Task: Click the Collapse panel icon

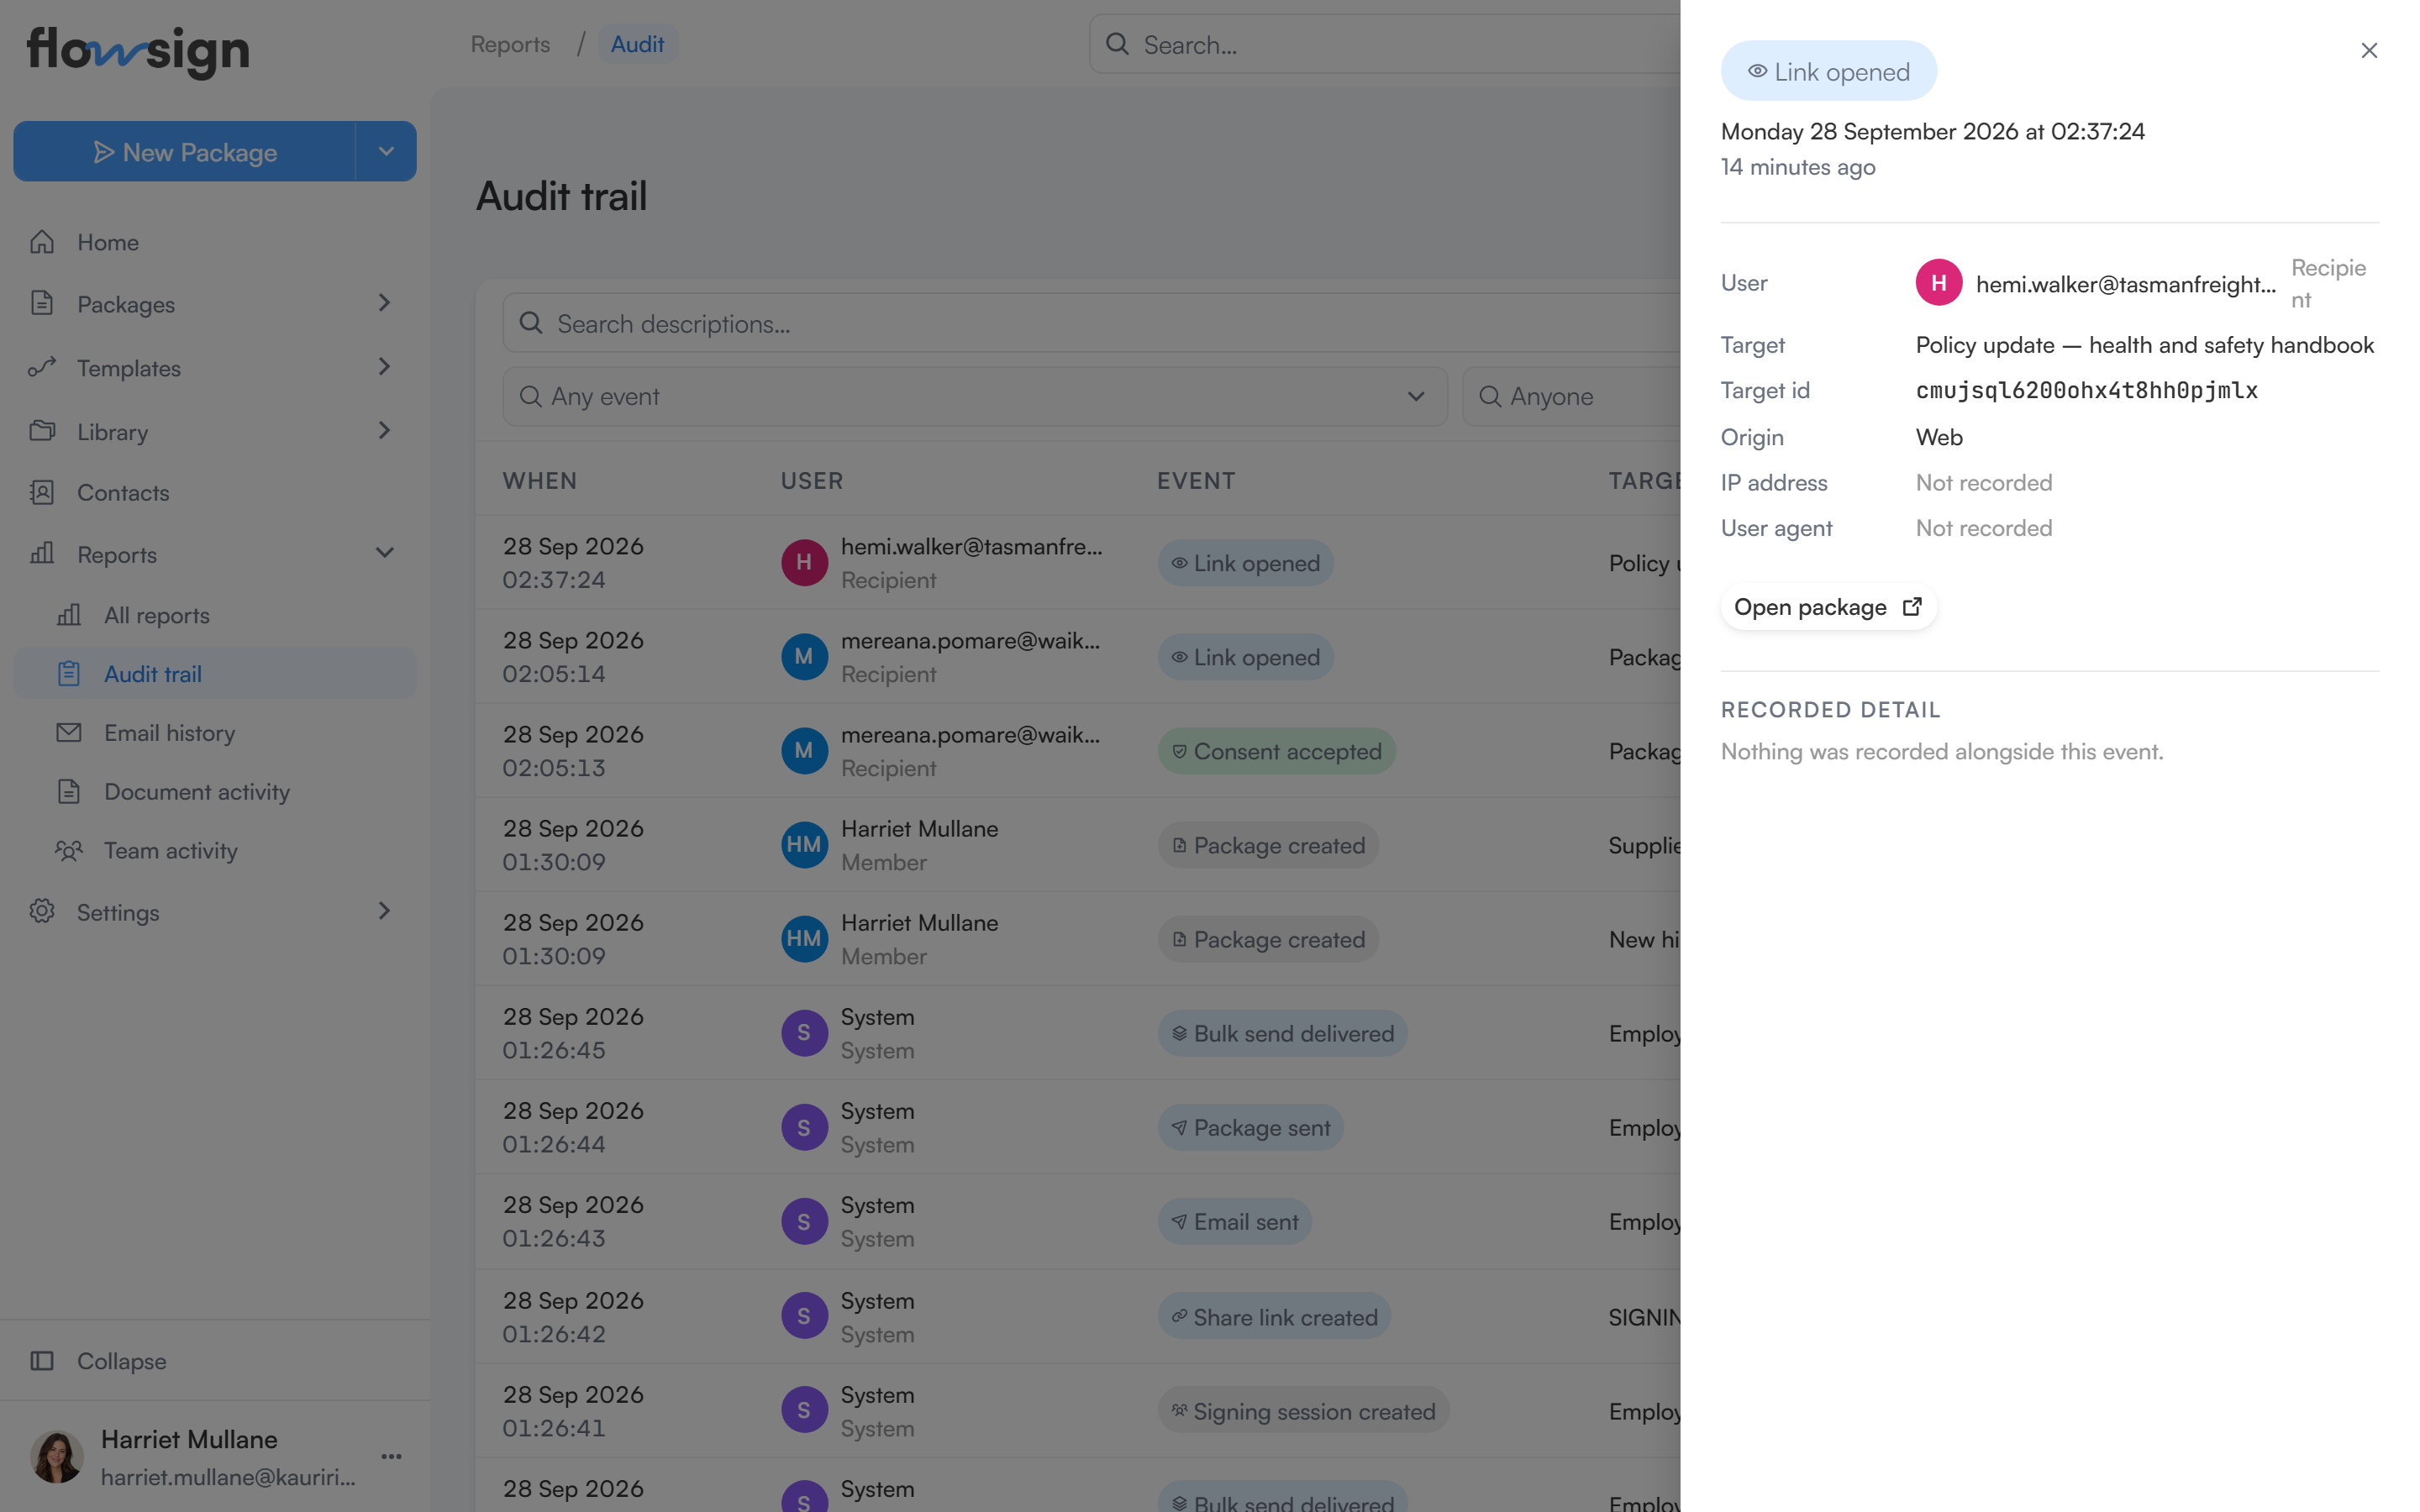Action: point(42,1361)
